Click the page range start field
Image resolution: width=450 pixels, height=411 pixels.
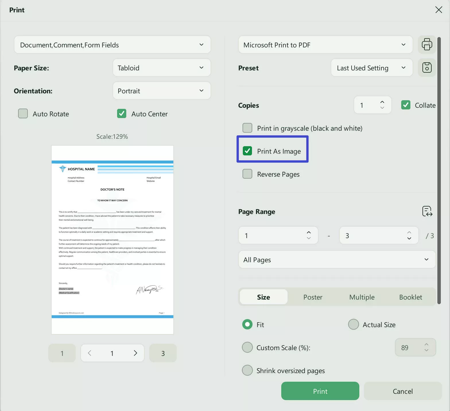(278, 235)
